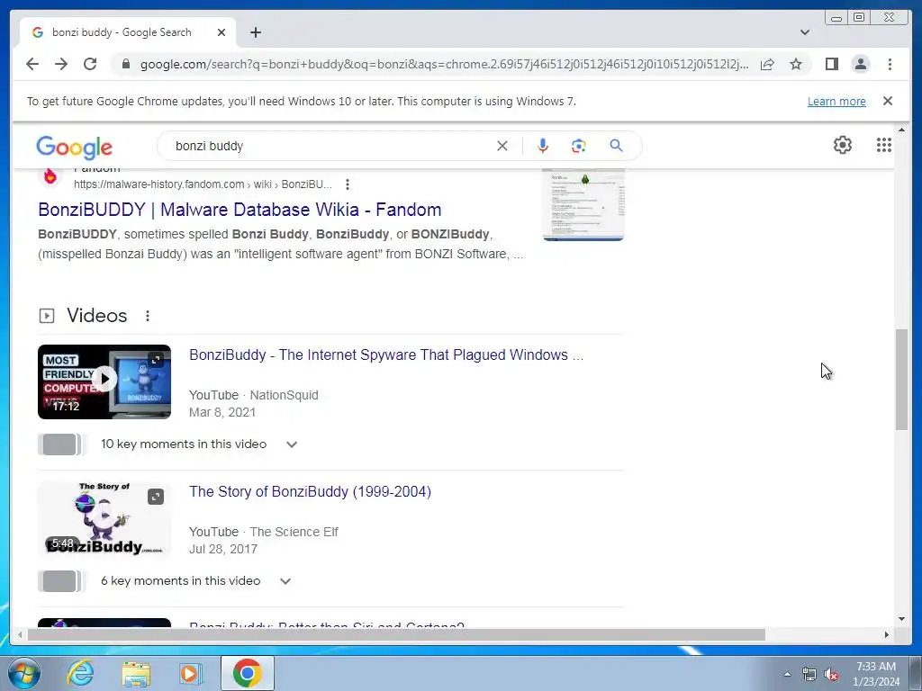Share this page from address bar
The width and height of the screenshot is (922, 691).
[x=767, y=64]
